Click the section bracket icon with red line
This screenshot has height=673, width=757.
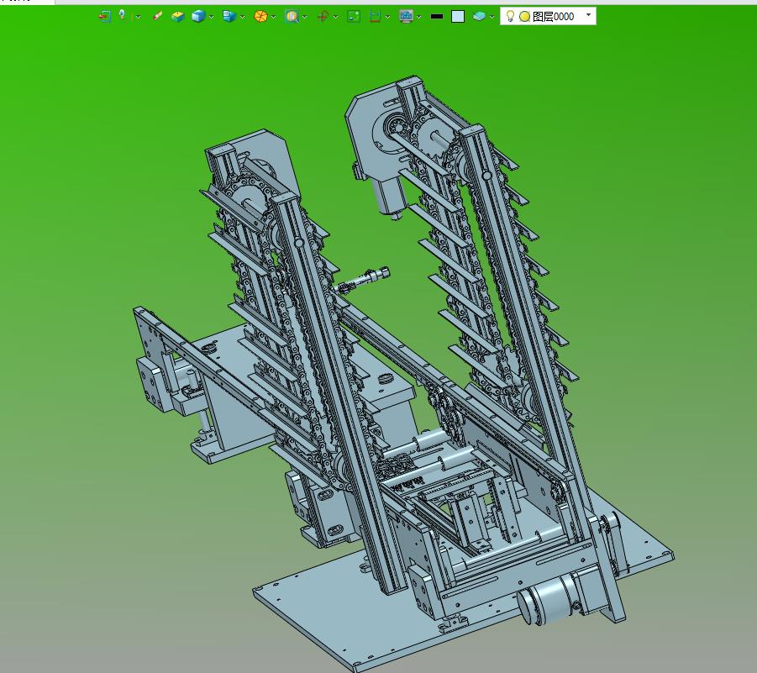tap(375, 17)
